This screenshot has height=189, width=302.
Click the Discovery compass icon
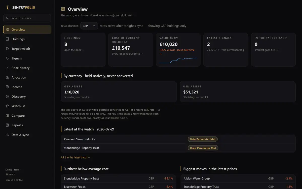[x=7, y=97]
